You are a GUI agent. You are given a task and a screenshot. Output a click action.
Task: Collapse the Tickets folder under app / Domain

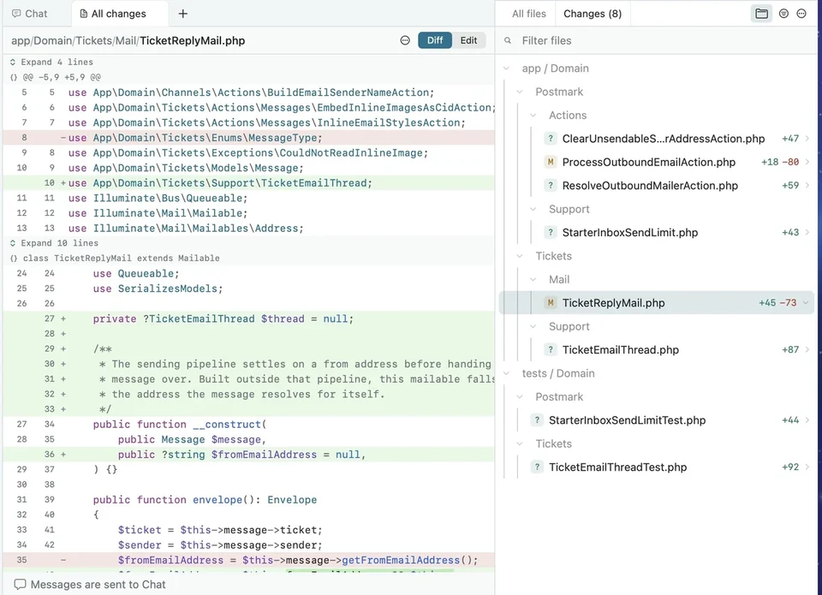520,256
